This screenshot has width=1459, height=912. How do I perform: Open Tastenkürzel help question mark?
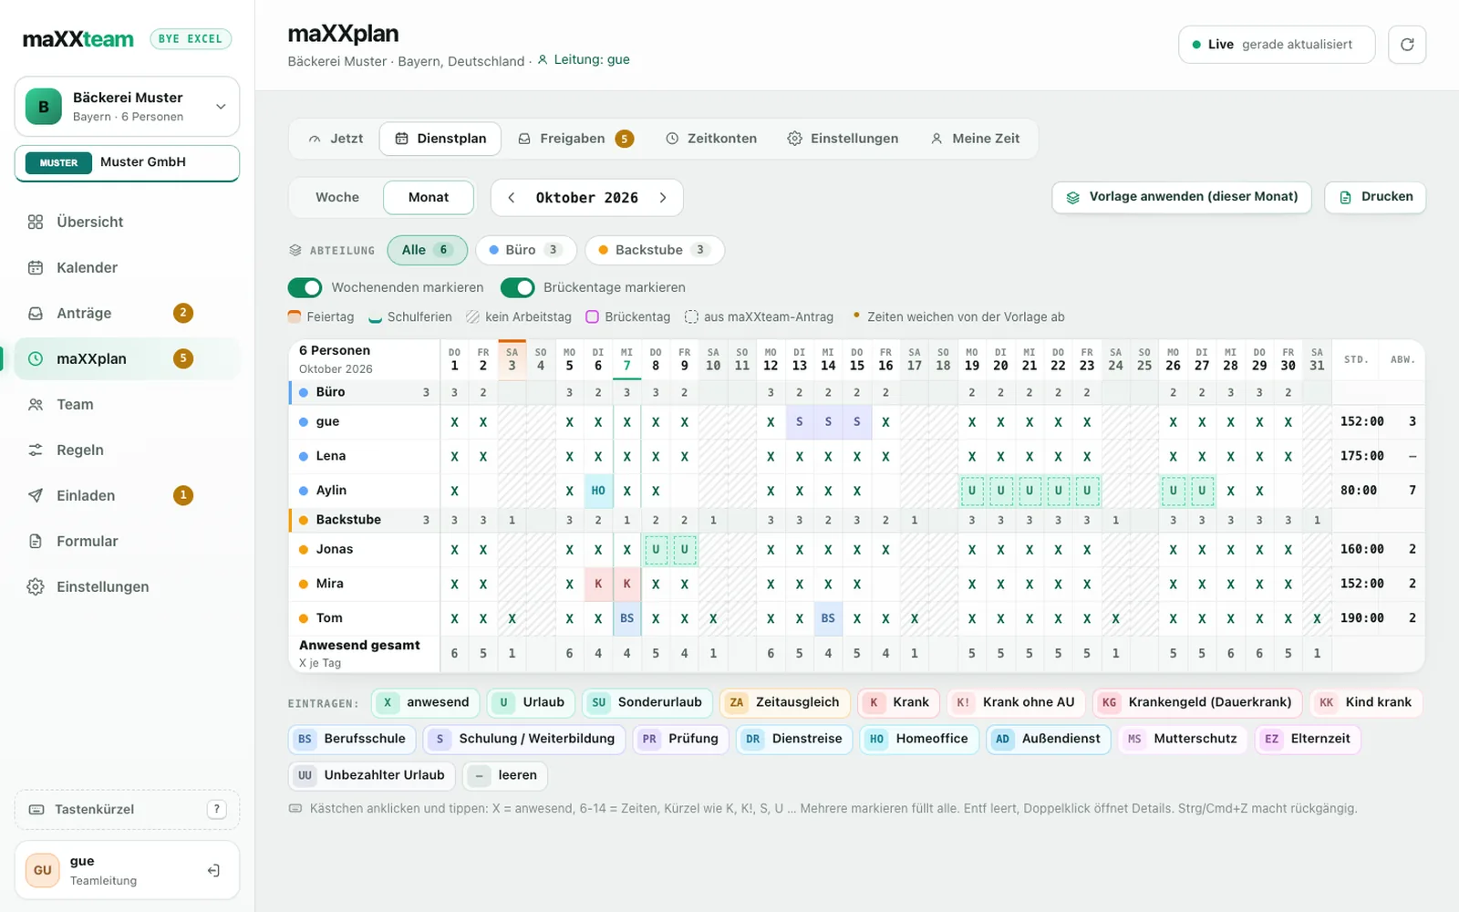[216, 809]
